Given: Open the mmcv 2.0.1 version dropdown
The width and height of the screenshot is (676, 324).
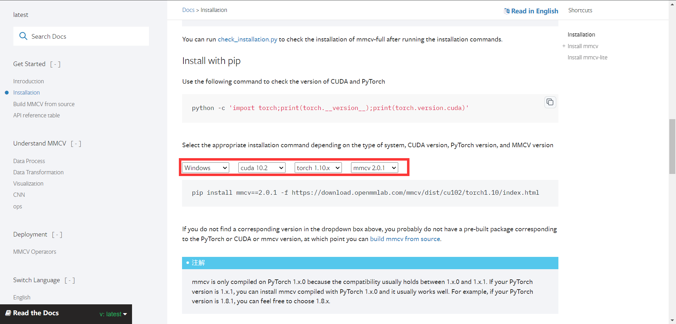Looking at the screenshot, I should click(374, 168).
